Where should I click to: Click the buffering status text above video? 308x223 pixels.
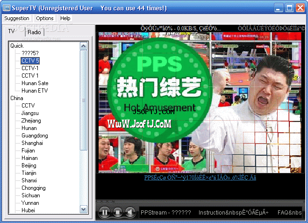click(181, 29)
